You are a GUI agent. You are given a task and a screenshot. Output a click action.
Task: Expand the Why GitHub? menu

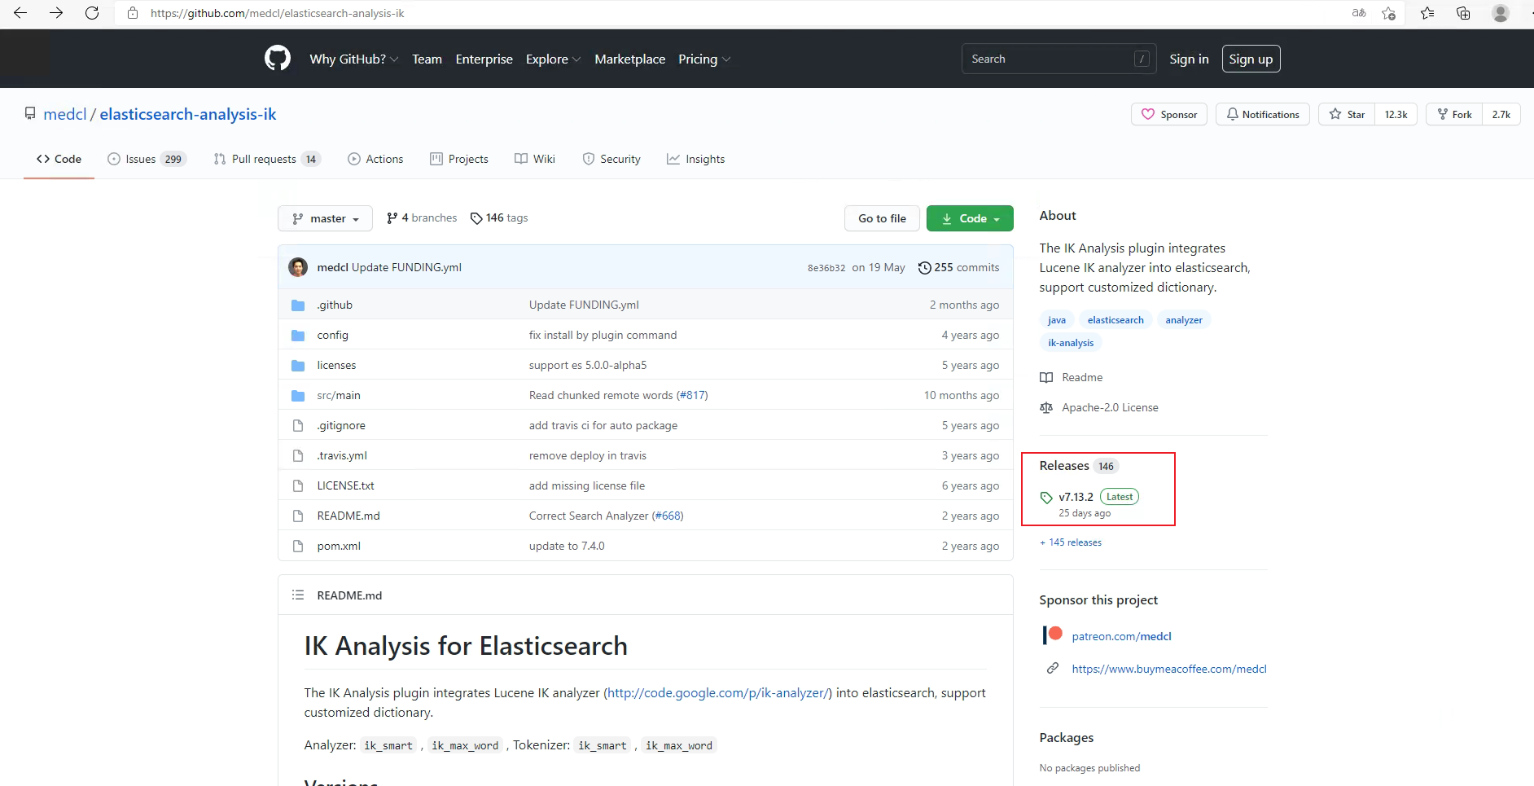353,59
